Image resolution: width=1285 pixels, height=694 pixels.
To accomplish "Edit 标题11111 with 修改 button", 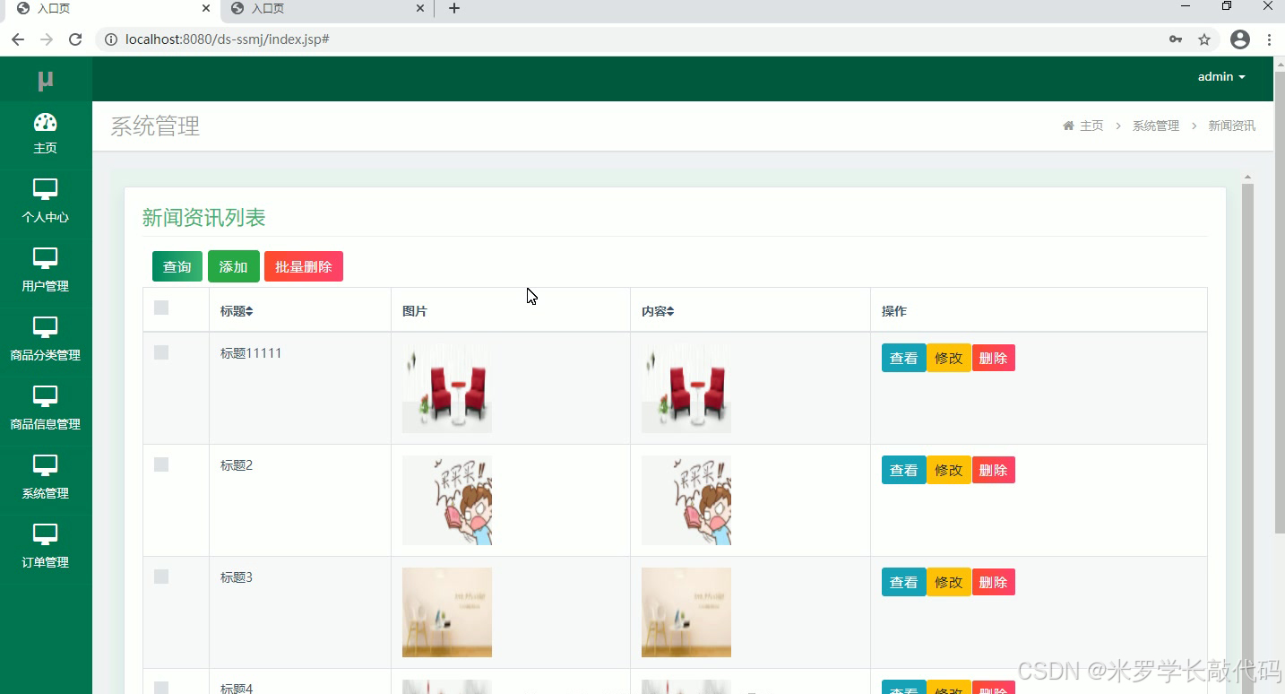I will coord(949,358).
